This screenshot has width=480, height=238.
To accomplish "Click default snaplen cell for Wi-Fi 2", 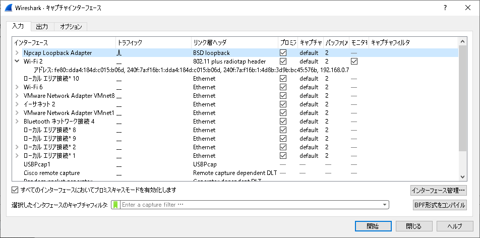I will coord(309,61).
